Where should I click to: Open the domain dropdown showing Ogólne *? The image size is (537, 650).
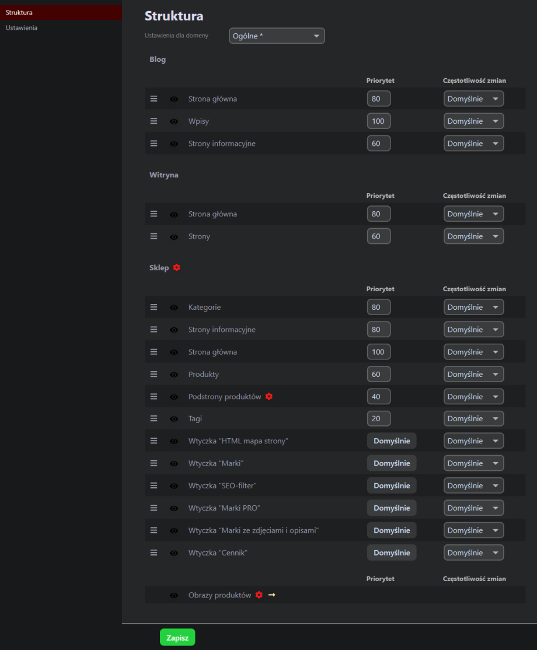point(277,36)
